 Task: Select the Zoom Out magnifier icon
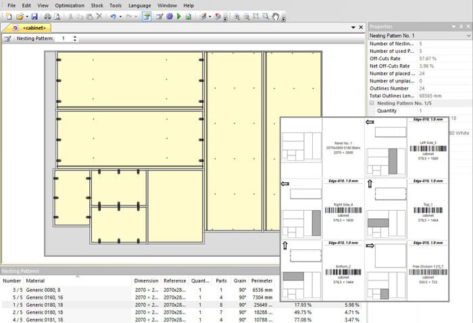tap(247, 16)
